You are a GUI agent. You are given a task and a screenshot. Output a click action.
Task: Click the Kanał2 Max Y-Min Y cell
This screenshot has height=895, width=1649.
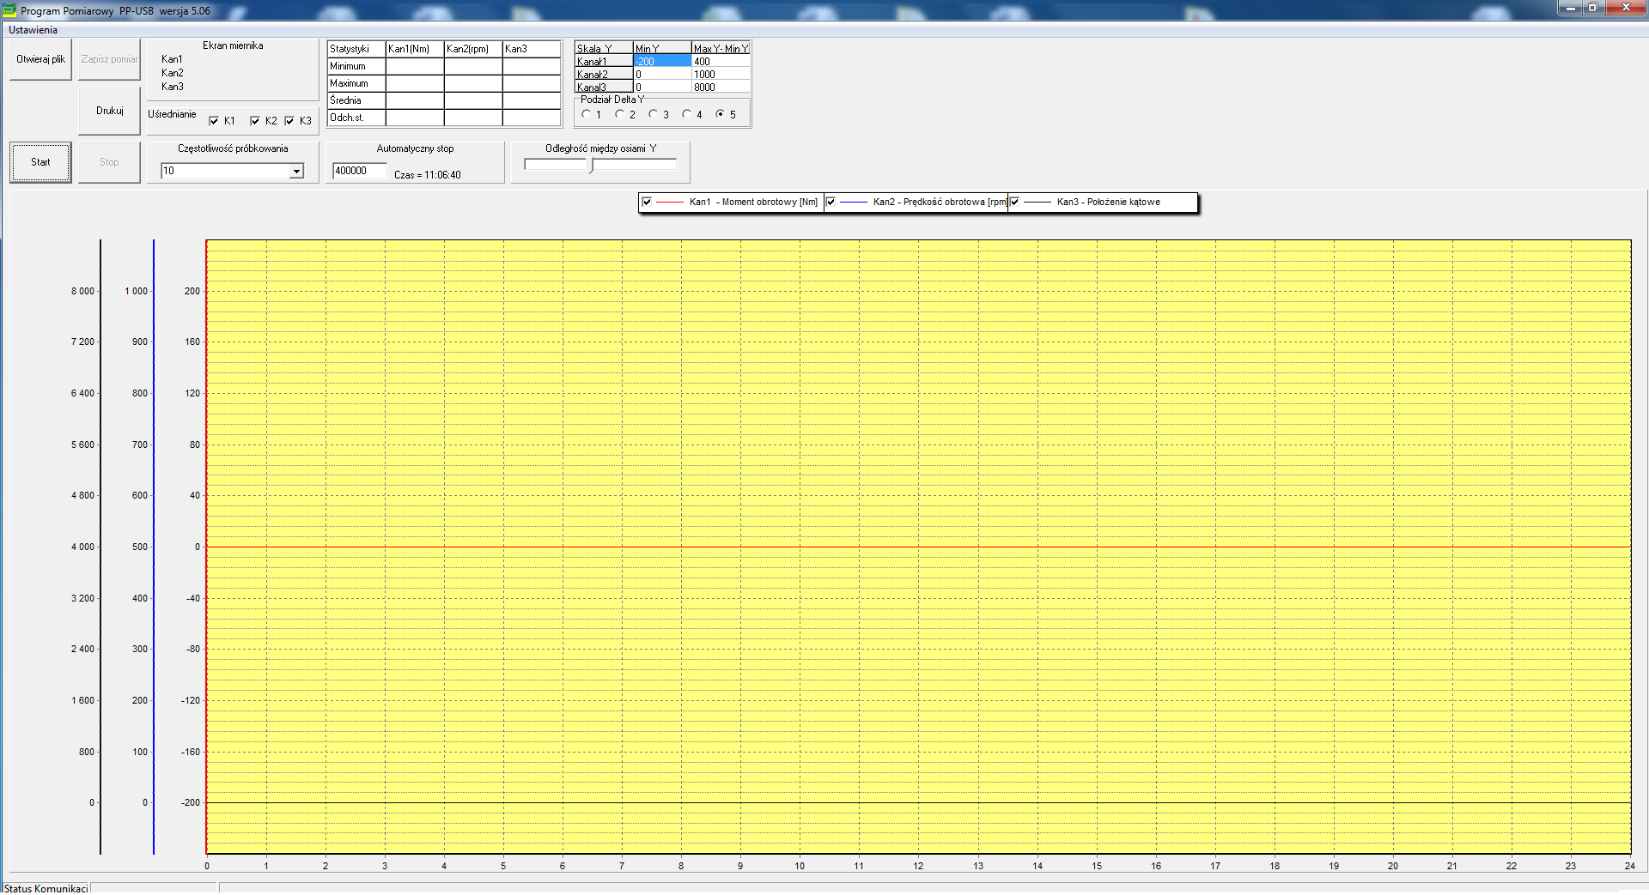click(720, 75)
